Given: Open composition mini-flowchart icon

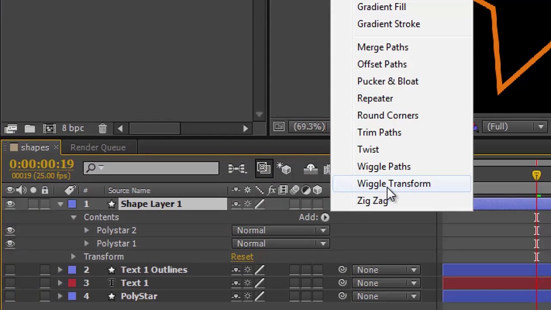Looking at the screenshot, I should click(237, 168).
